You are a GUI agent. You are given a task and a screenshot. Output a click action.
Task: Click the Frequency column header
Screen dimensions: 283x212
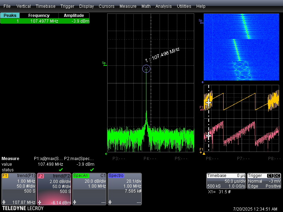coord(39,15)
